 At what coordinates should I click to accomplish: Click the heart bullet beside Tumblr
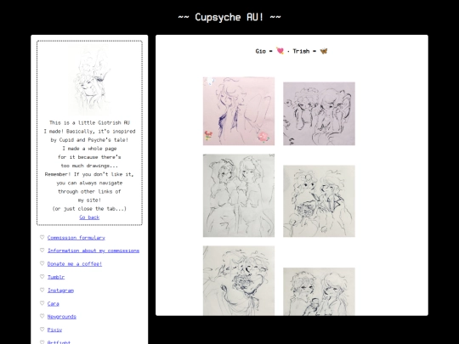[42, 277]
